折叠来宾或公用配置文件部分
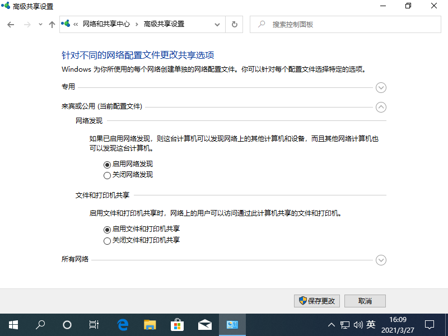Image resolution: width=448 pixels, height=336 pixels. point(381,107)
